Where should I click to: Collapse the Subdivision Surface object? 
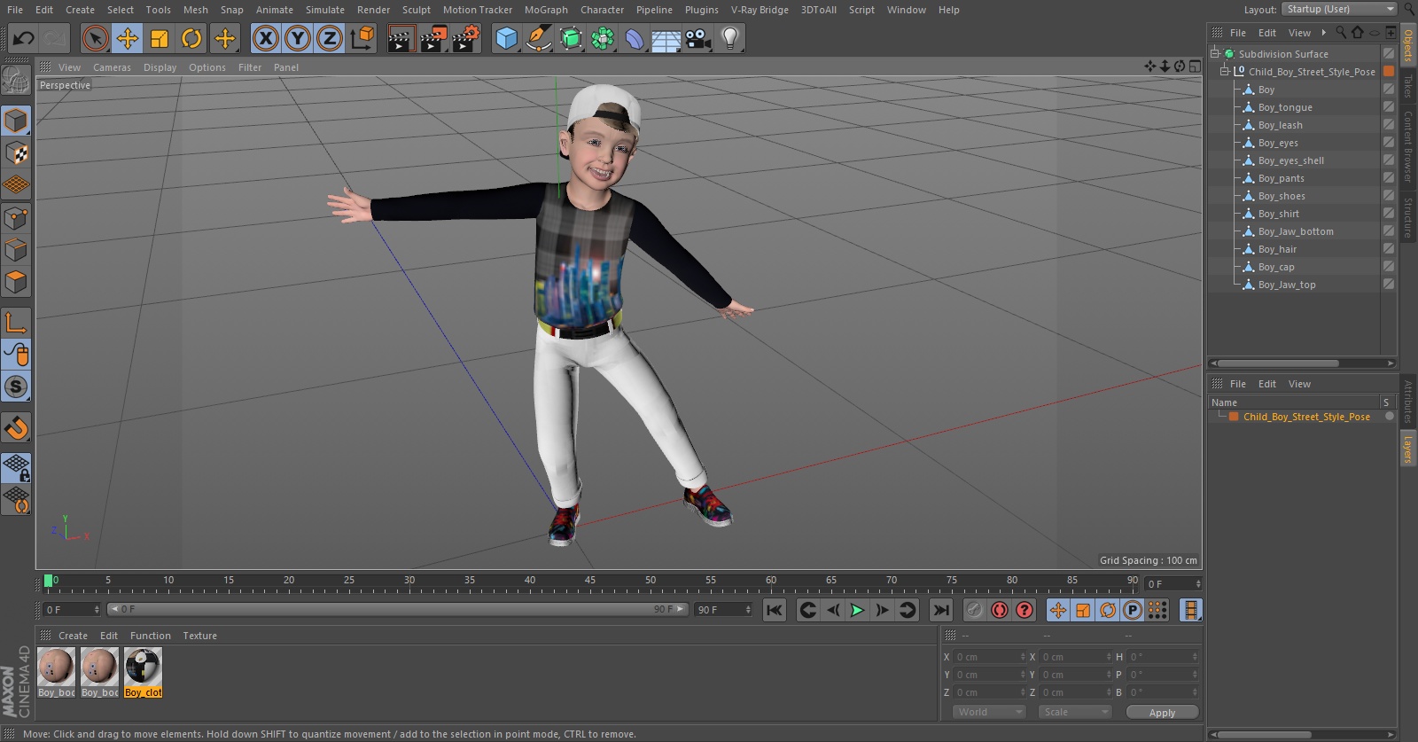pos(1215,53)
